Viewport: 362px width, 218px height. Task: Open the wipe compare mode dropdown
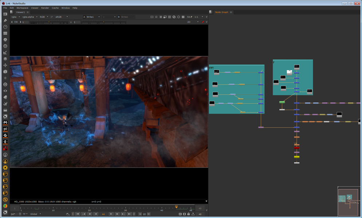[109, 17]
